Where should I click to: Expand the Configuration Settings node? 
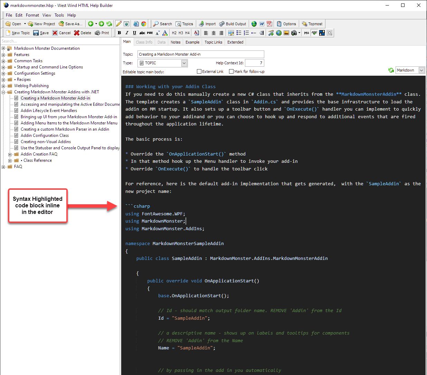(x=3, y=73)
